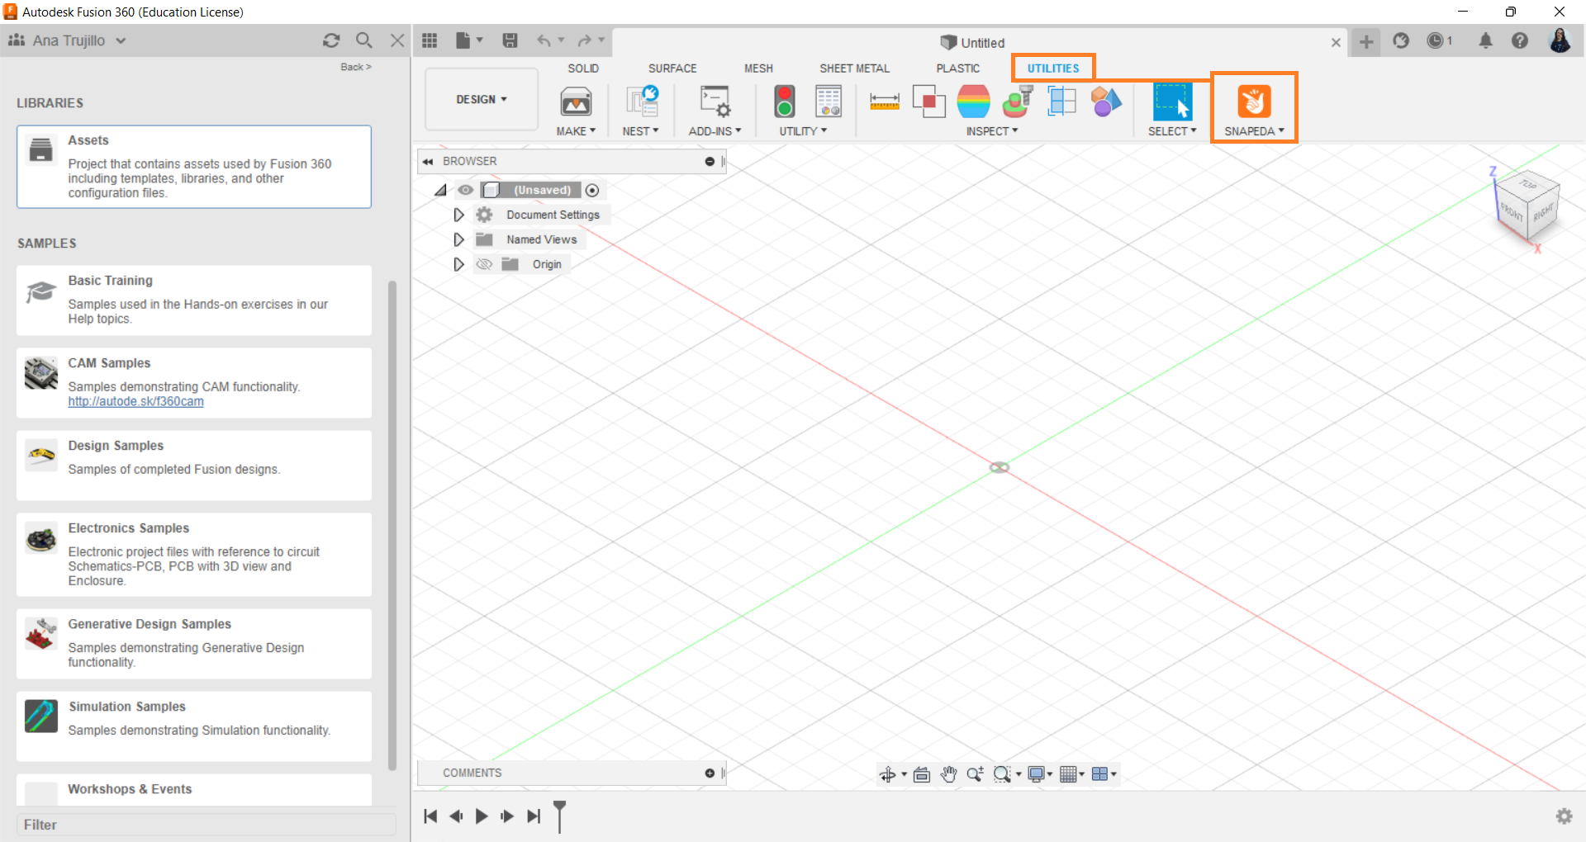This screenshot has height=842, width=1586.
Task: Expand the Document Settings node
Action: click(x=458, y=215)
